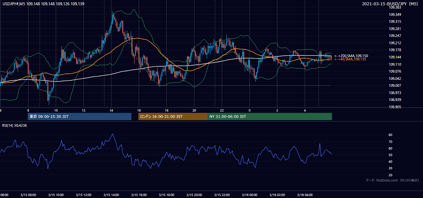
Task: Click the RSI 20 level label
Action: [390, 175]
